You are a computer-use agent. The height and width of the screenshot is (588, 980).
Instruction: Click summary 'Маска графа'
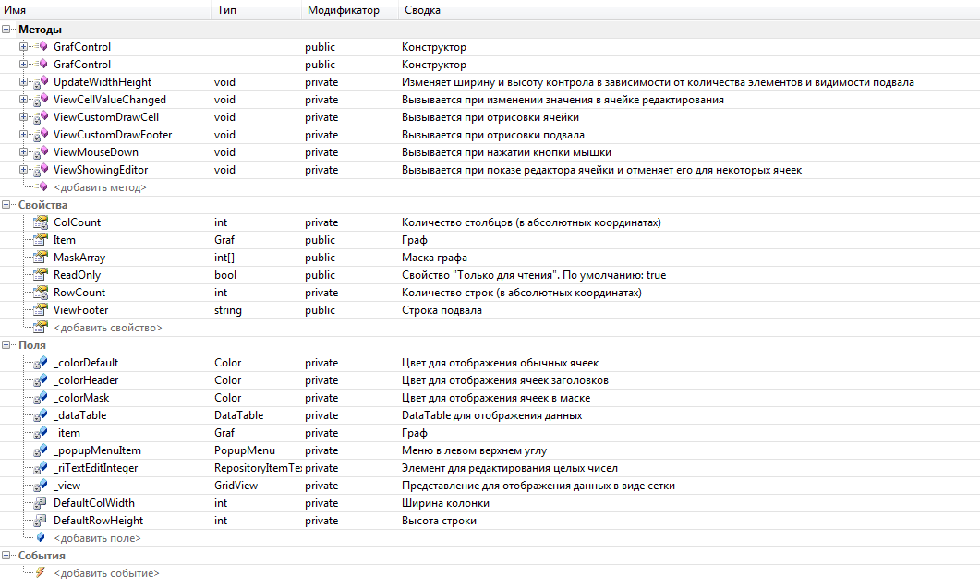434,258
